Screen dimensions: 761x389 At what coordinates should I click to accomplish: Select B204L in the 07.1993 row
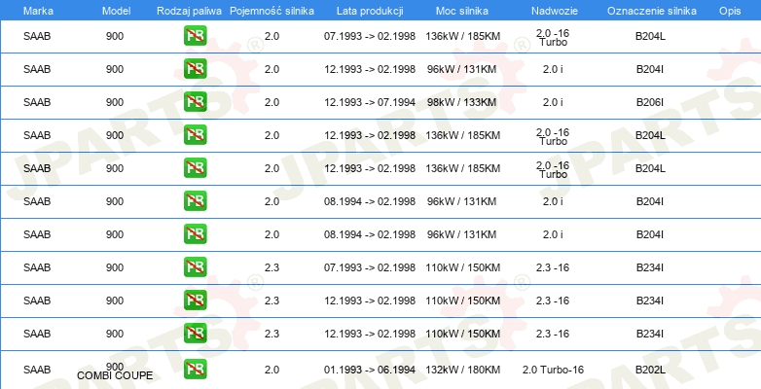tap(650, 36)
